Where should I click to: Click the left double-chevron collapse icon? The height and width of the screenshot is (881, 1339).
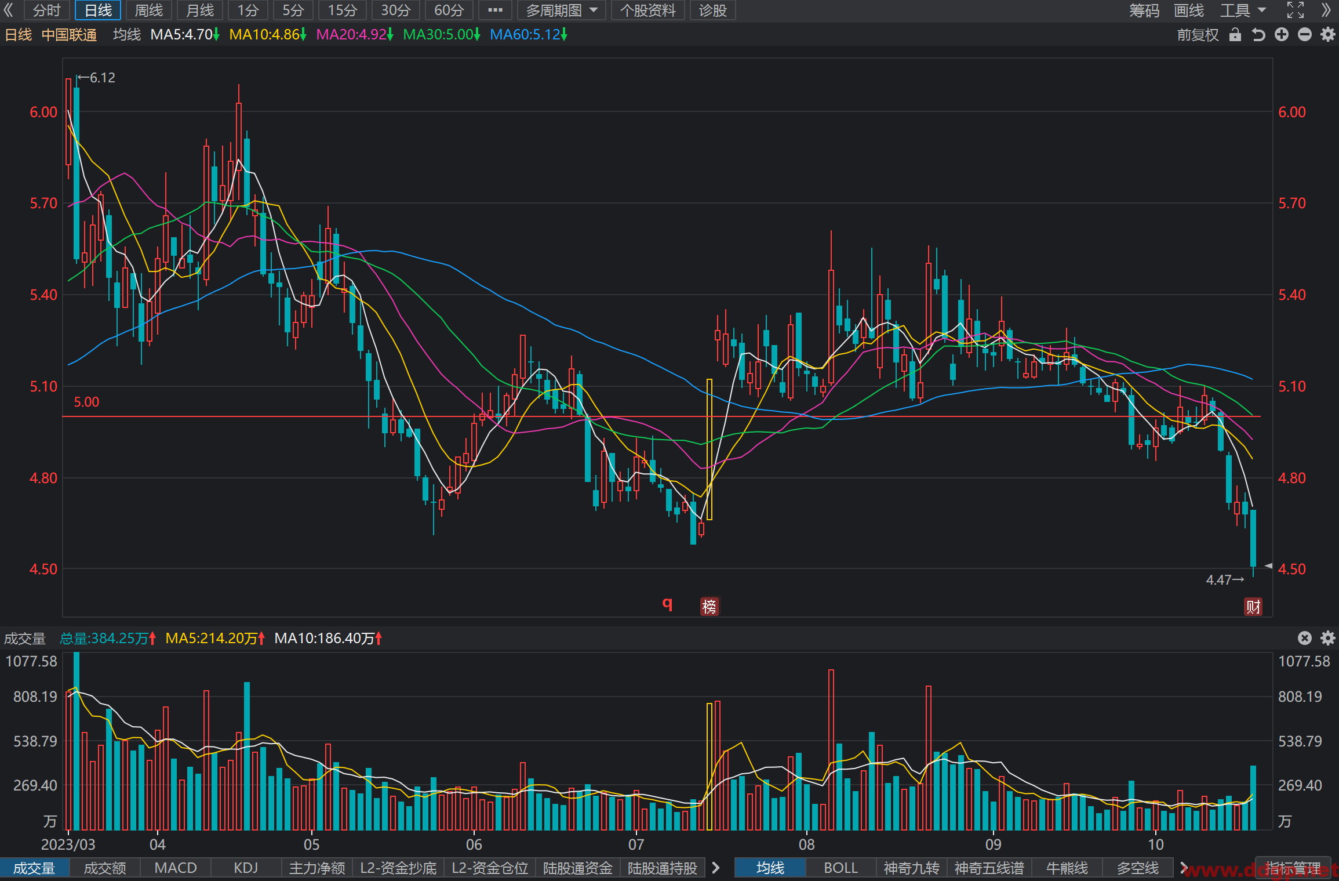[x=8, y=10]
